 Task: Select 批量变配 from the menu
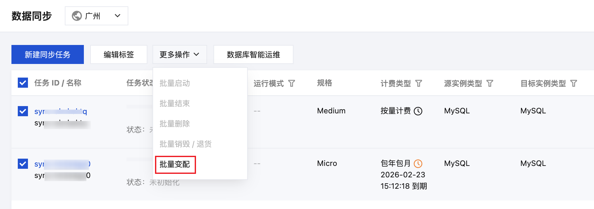click(x=175, y=164)
